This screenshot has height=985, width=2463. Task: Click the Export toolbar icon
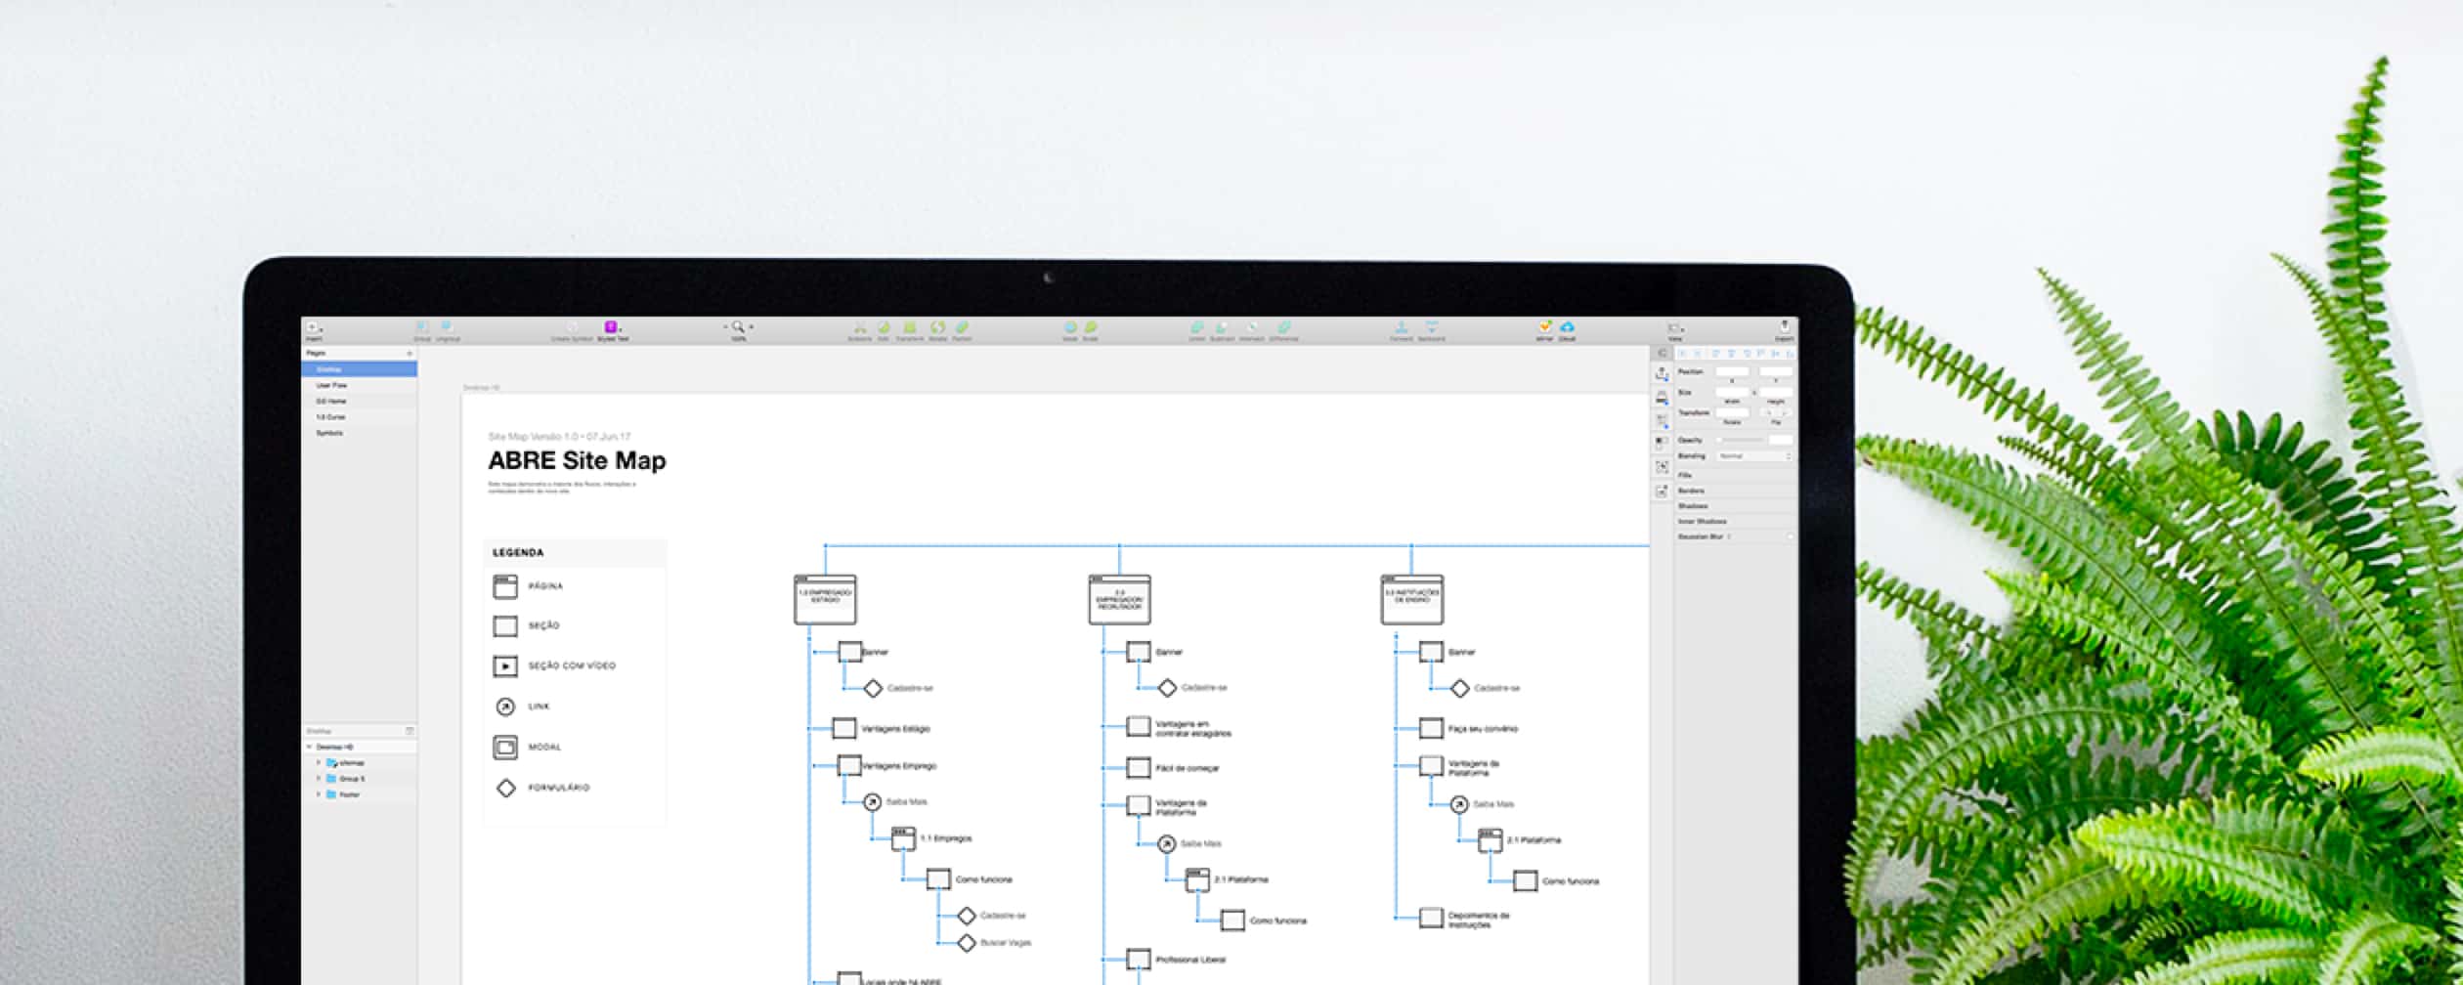1784,328
